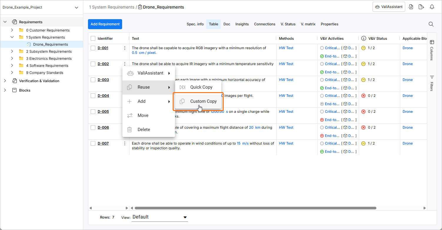
Task: Open the View Default dropdown
Action: 159,217
